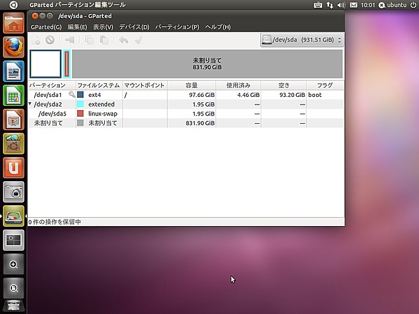
Task: Open the パーティション(P) menu
Action: pos(177,27)
